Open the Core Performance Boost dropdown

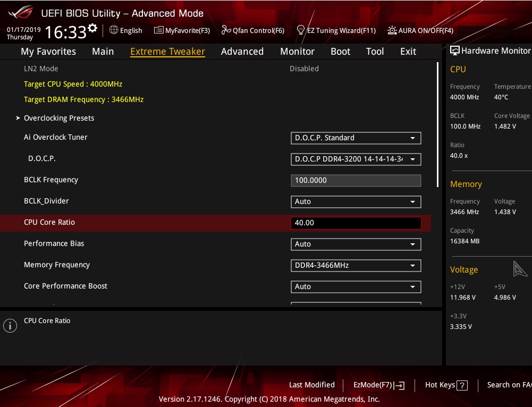(356, 287)
